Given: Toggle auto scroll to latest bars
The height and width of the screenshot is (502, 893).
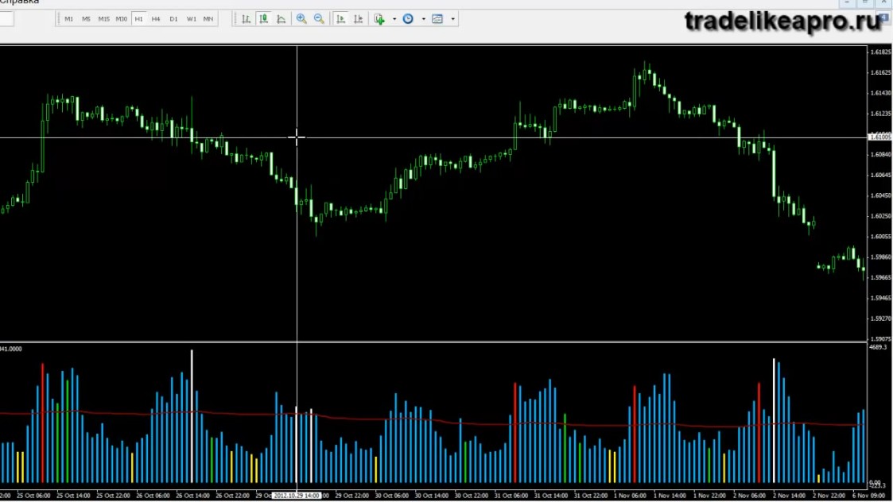Looking at the screenshot, I should pyautogui.click(x=340, y=19).
